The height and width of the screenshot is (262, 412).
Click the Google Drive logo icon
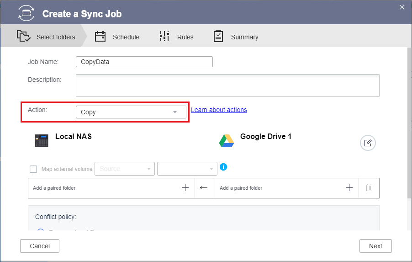coord(227,141)
